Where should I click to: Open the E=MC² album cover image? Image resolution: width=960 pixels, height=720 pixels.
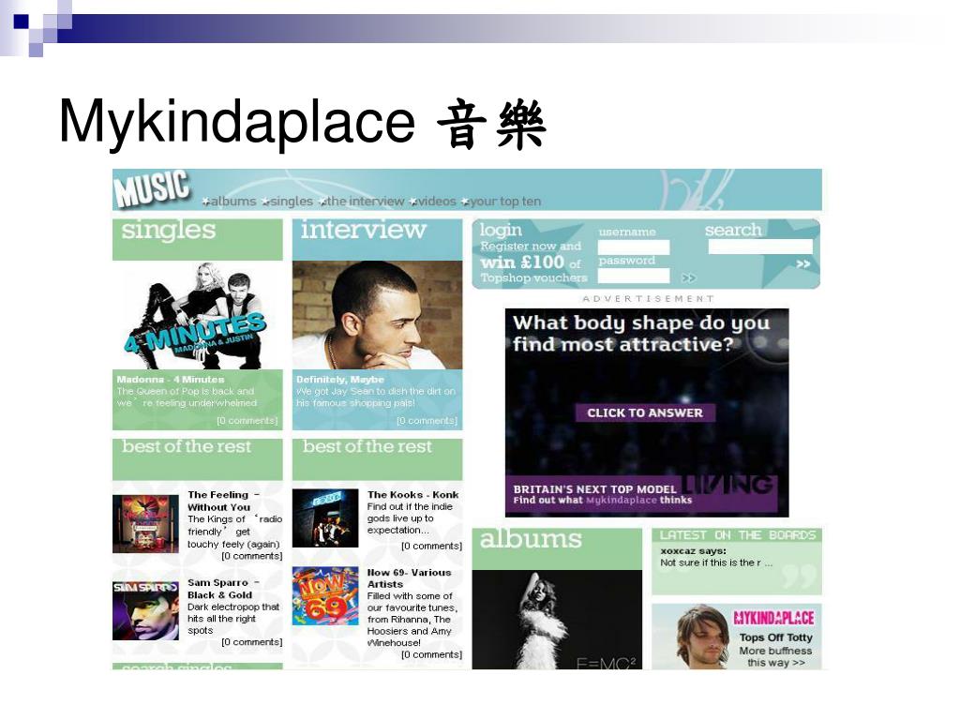(x=557, y=620)
